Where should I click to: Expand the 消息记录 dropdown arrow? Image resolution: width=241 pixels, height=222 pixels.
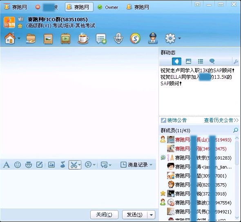(151, 165)
